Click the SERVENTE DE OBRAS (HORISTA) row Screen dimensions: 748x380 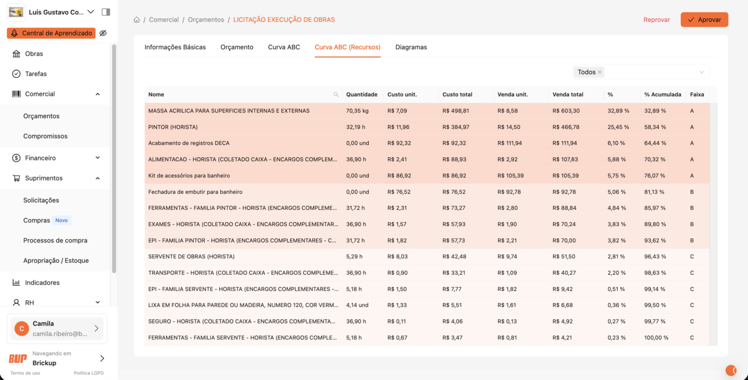click(x=427, y=257)
